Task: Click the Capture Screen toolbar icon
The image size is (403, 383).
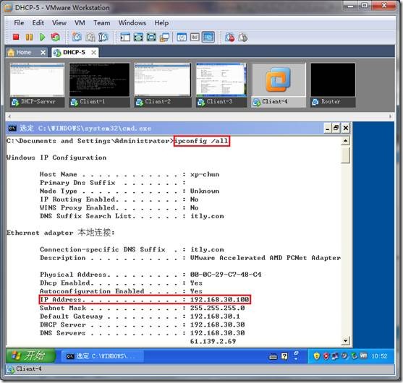Action: (x=229, y=38)
